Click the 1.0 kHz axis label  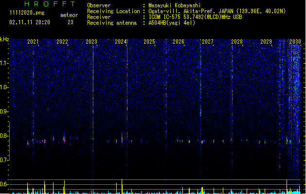4,87
